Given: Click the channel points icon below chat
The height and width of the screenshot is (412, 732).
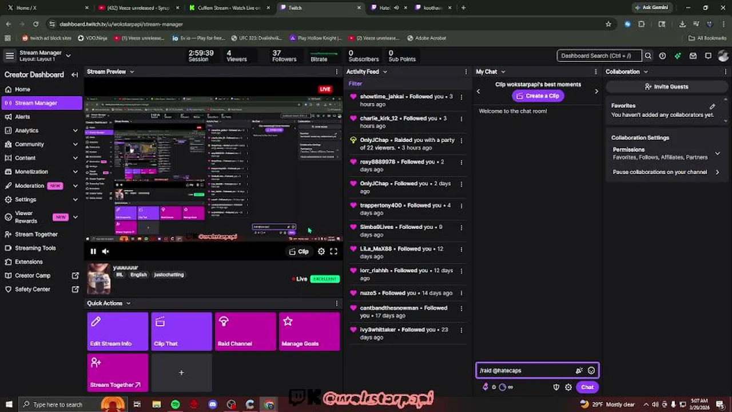Looking at the screenshot, I should pos(503,387).
